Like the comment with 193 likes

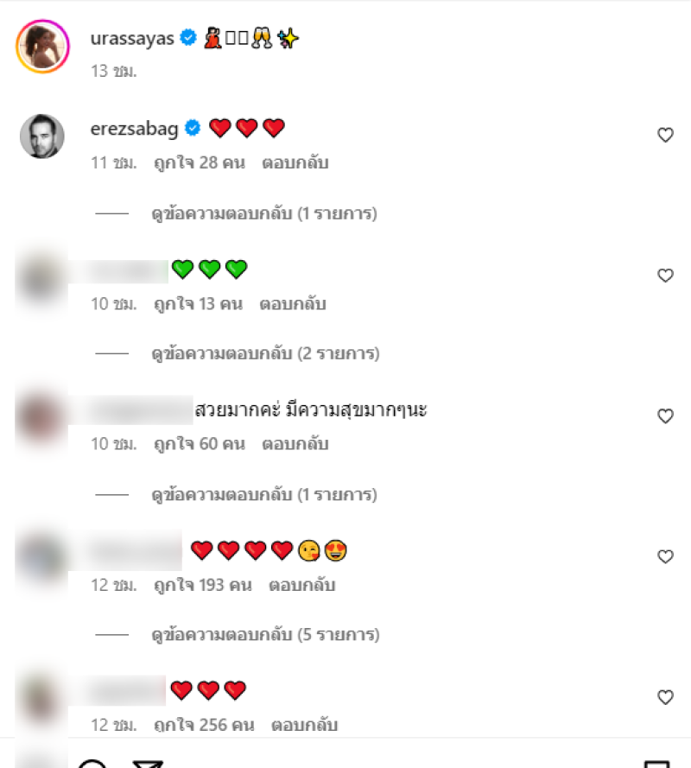pos(665,556)
